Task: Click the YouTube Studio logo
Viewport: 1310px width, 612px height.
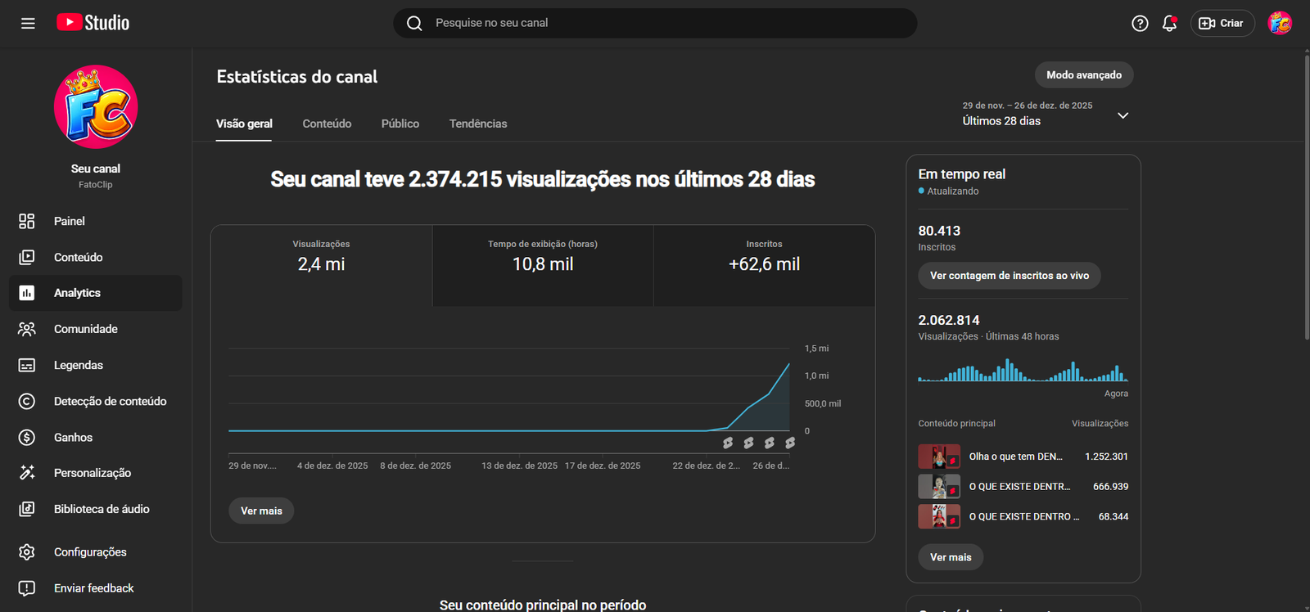Action: (x=93, y=23)
